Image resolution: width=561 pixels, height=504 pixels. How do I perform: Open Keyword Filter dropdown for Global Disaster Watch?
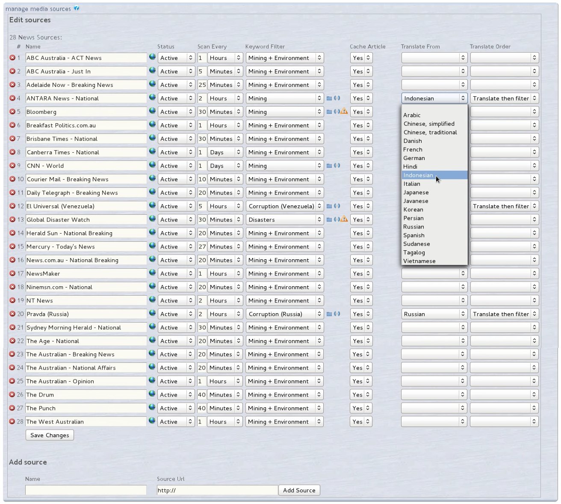tap(284, 219)
